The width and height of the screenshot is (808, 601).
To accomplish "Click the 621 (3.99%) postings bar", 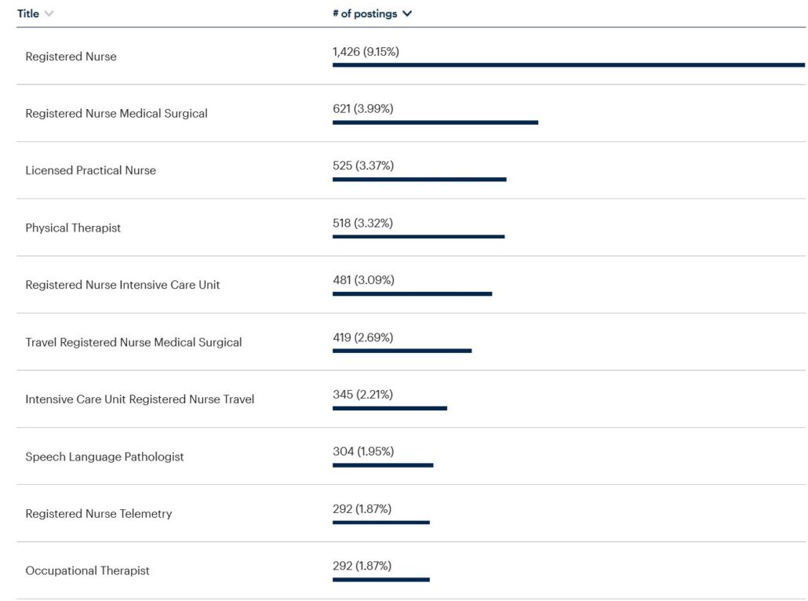I will point(435,122).
